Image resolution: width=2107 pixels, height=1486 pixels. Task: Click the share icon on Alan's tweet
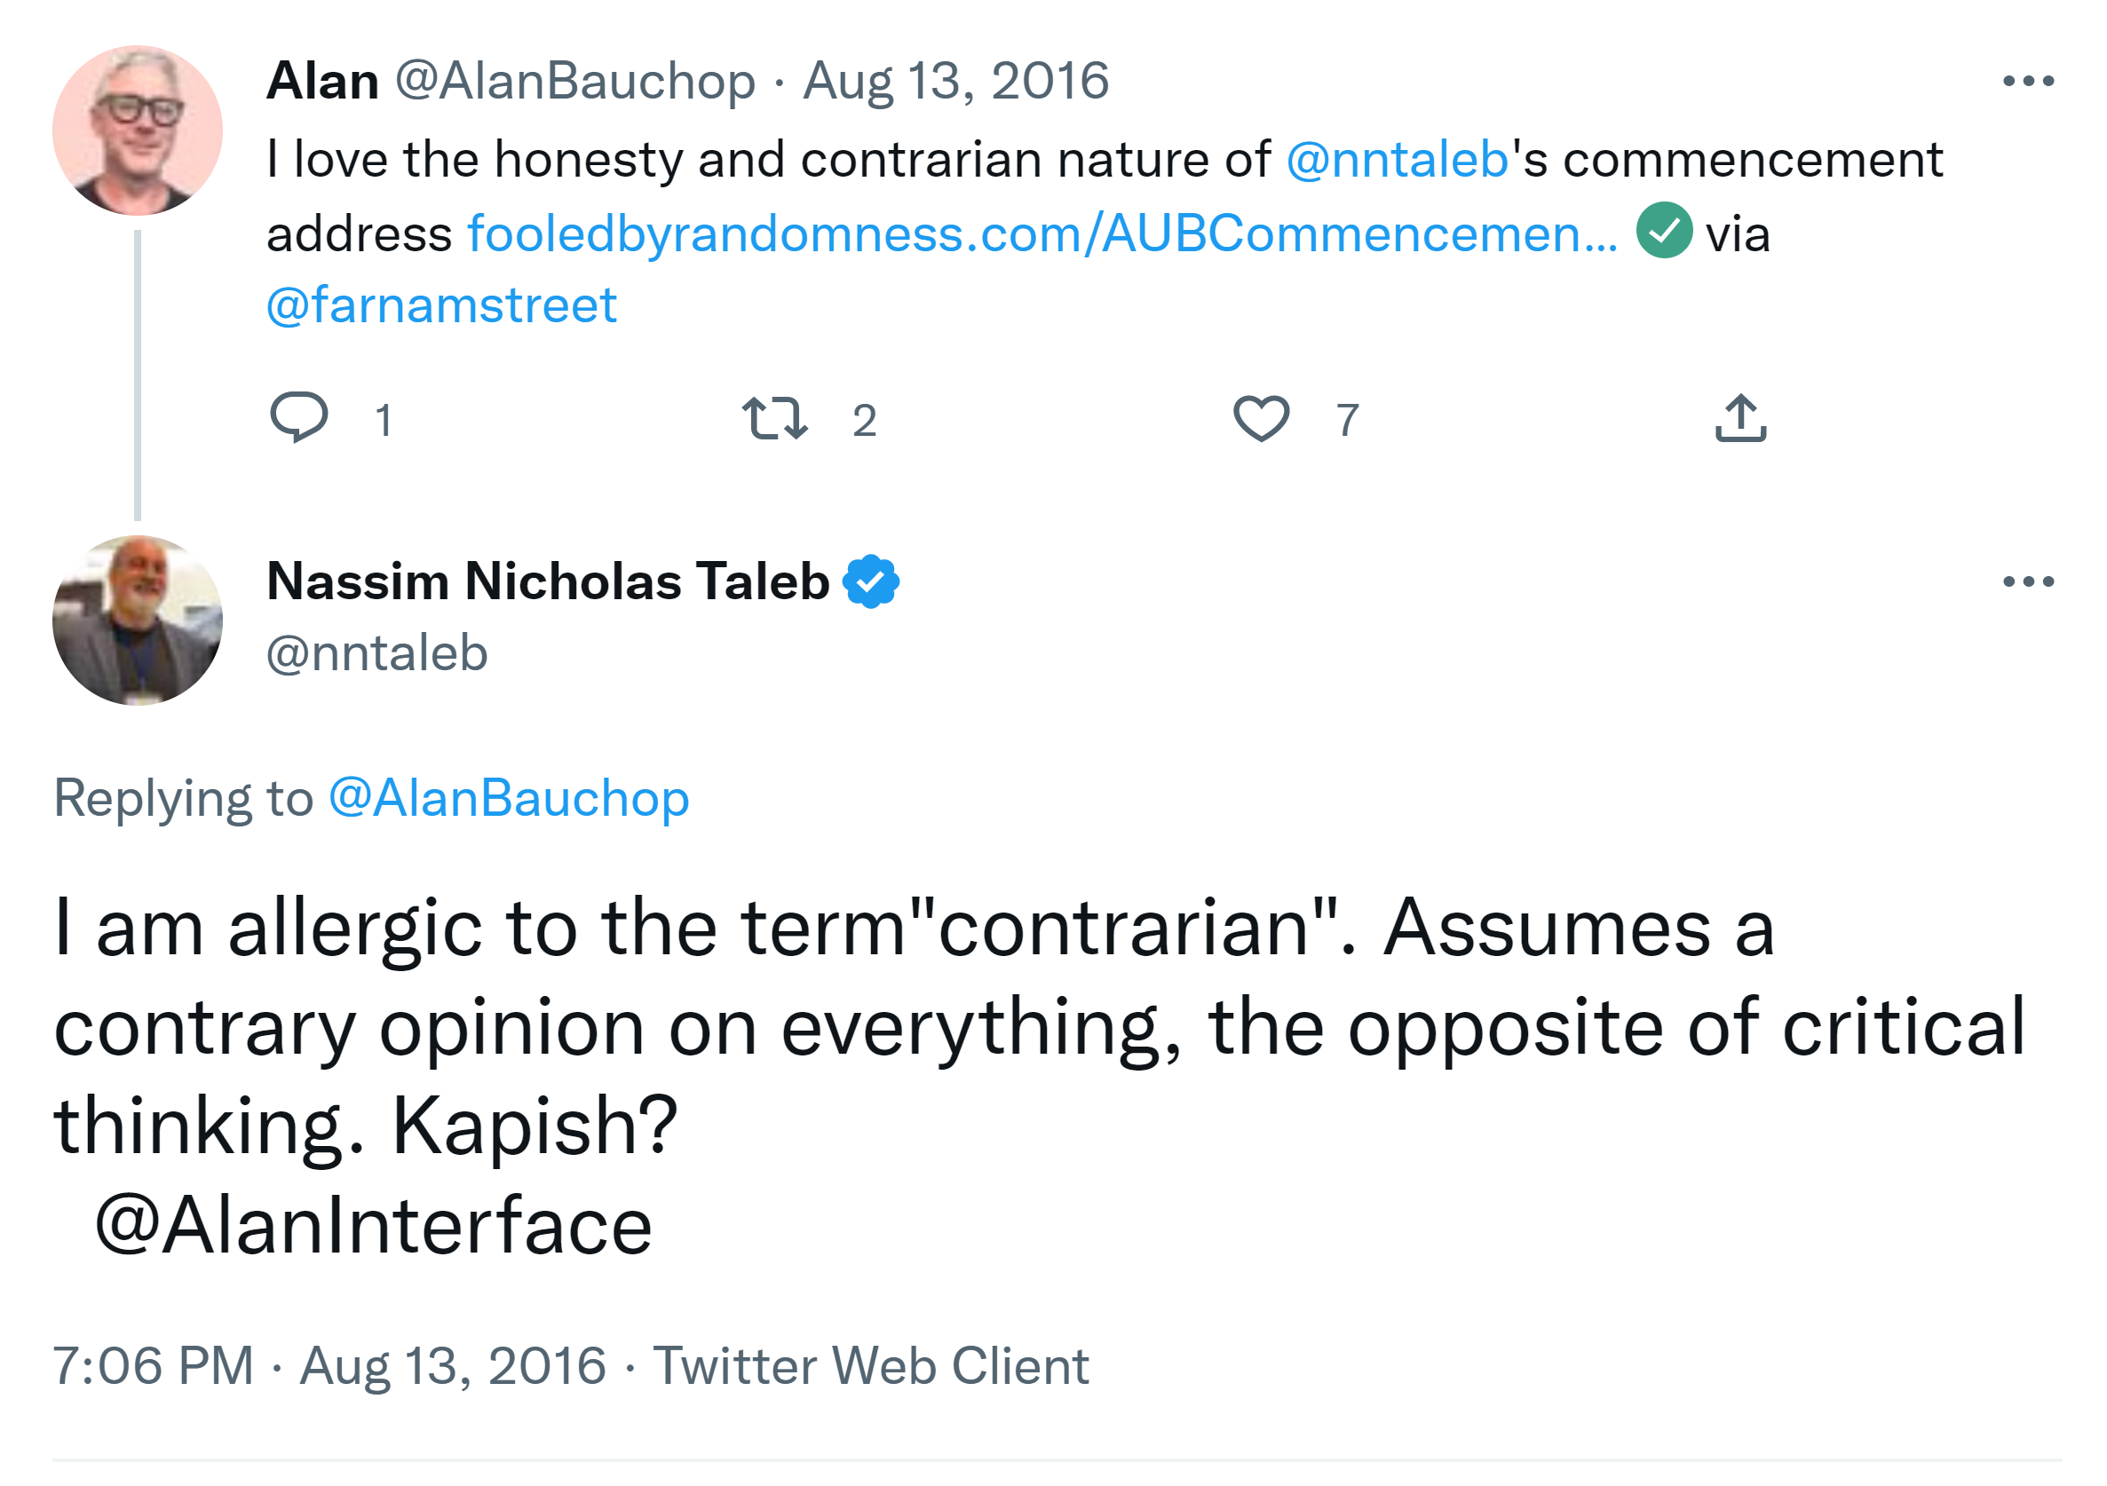click(1741, 418)
